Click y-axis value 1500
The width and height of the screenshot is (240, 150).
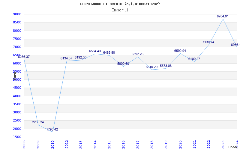coord(17,137)
